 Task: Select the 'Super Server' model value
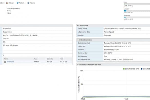[x=7, y=32]
